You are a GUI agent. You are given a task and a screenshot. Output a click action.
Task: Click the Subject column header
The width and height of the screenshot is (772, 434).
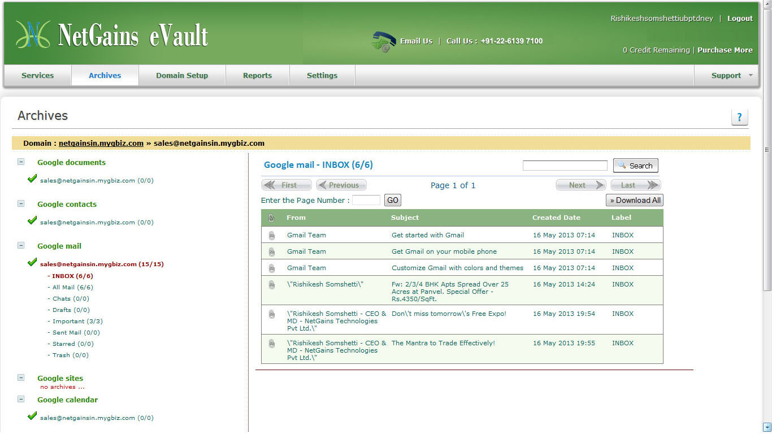click(405, 218)
